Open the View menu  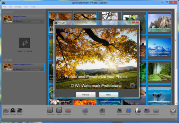click(26, 7)
